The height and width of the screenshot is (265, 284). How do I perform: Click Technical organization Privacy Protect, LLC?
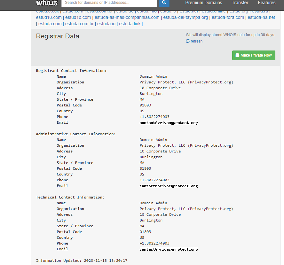click(186, 209)
